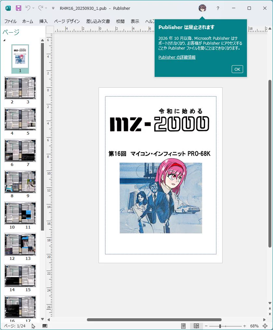Select the pages 2-3 spread thumbnail
This screenshot has height=330, width=273.
click(20, 88)
